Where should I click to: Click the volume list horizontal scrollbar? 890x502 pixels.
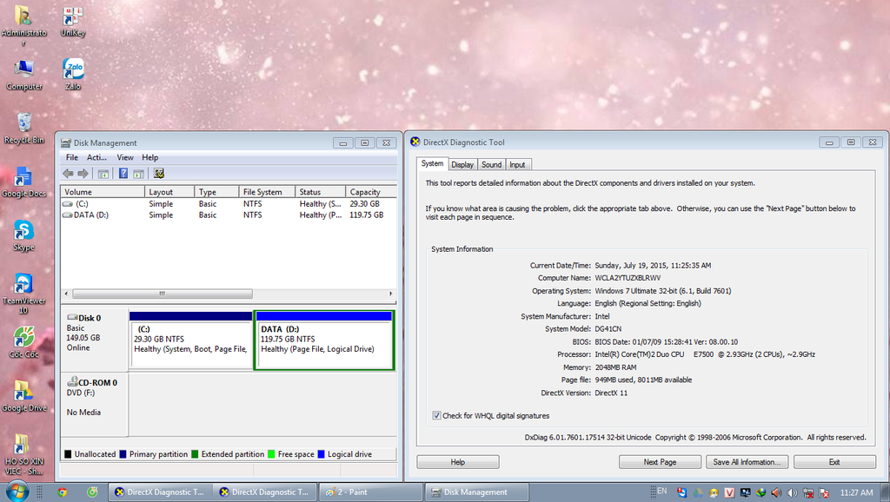[162, 294]
